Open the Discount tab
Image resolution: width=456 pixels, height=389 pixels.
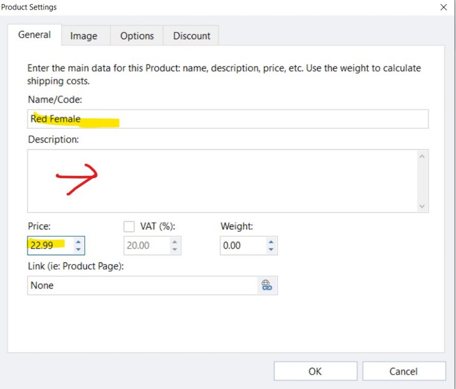192,36
